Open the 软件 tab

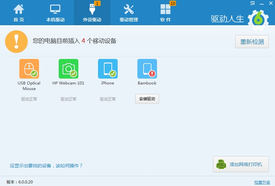coord(166,13)
